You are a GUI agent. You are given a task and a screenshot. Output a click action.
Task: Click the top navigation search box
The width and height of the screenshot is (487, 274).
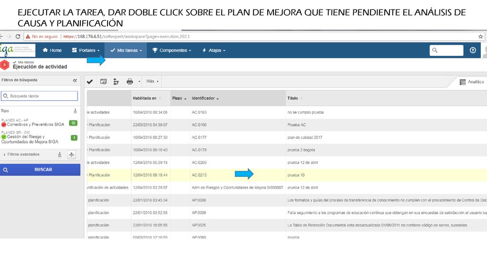[446, 50]
